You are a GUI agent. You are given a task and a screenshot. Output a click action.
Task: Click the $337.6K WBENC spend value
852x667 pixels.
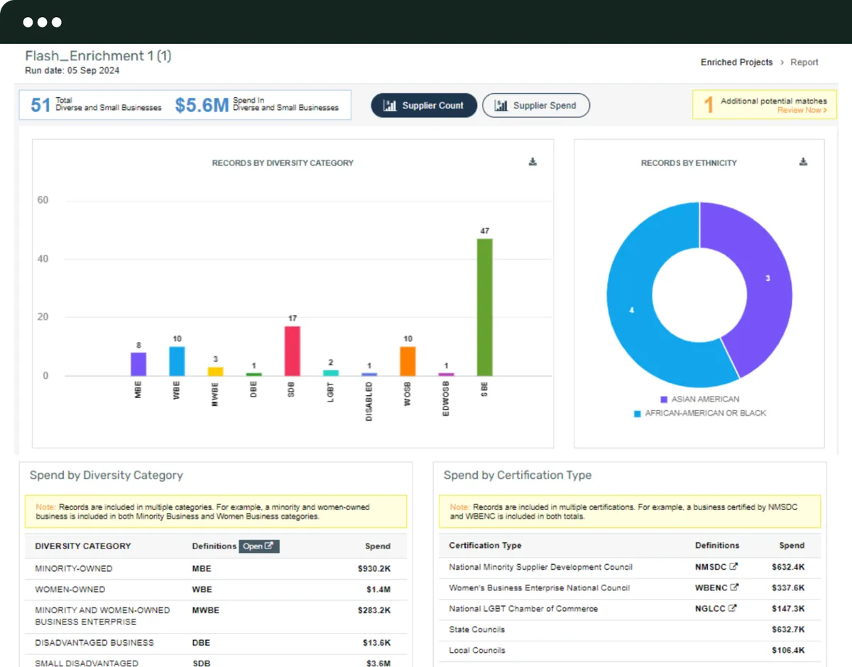tap(788, 588)
